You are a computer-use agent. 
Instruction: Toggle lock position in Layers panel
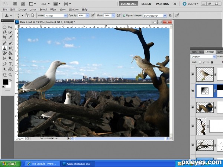[208, 62]
